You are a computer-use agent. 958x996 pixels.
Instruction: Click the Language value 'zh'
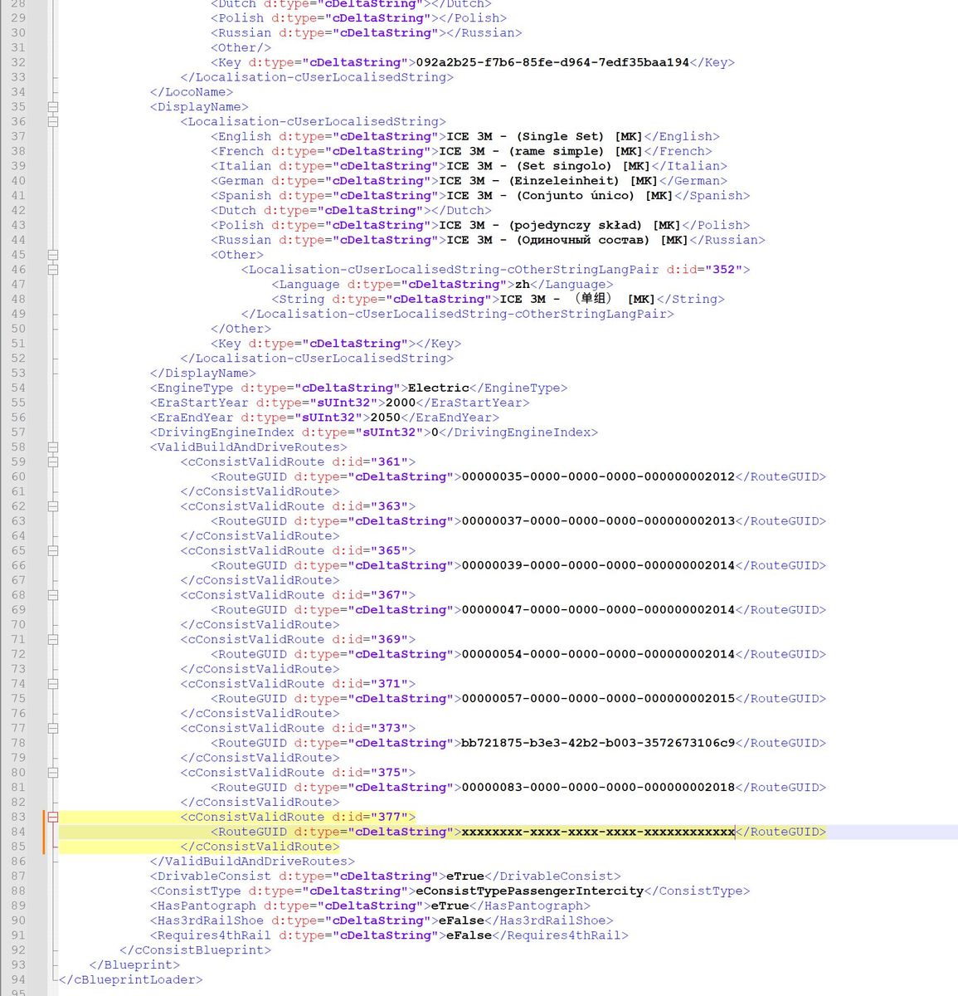[x=523, y=285]
